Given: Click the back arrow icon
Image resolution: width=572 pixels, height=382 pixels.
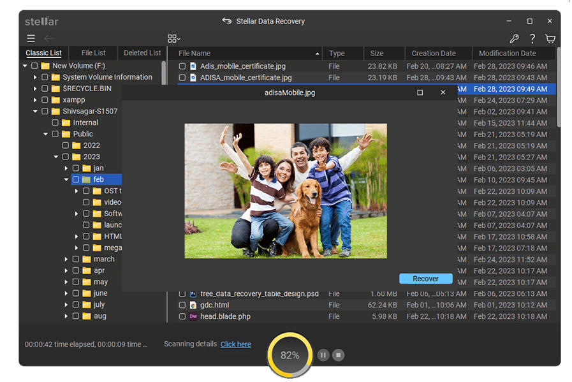Looking at the screenshot, I should point(49,39).
